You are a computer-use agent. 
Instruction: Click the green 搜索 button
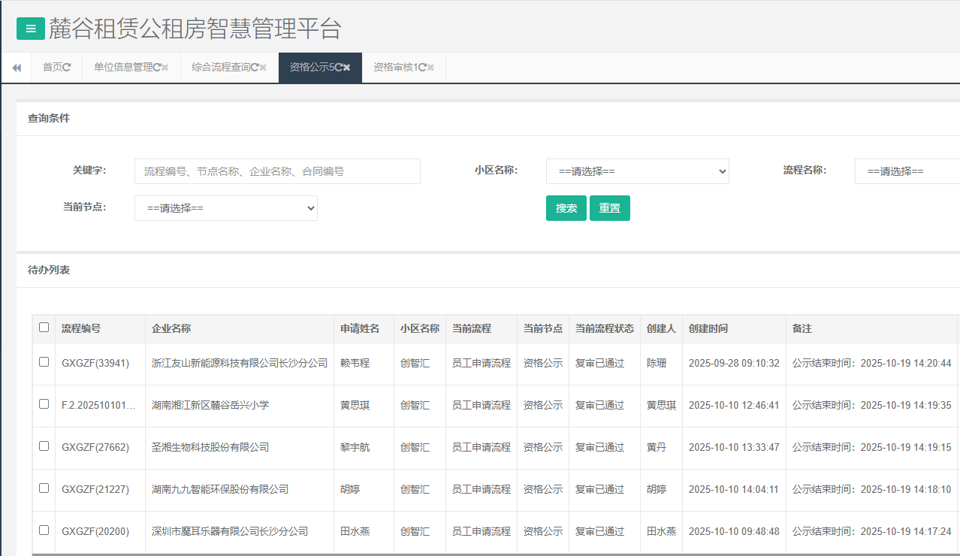pyautogui.click(x=566, y=208)
